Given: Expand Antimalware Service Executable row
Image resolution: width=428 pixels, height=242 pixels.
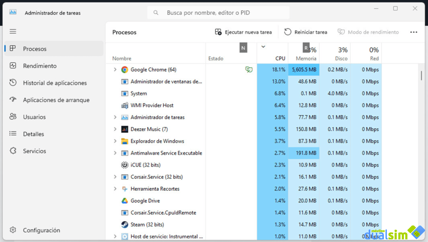Looking at the screenshot, I should [x=115, y=153].
